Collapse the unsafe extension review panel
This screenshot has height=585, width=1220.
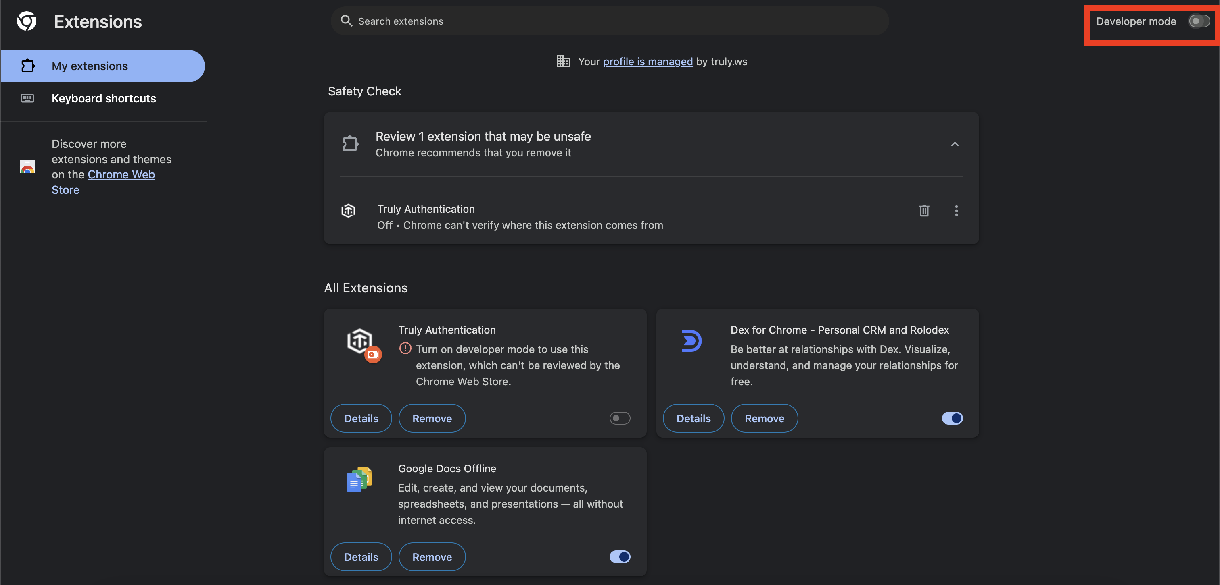click(954, 144)
